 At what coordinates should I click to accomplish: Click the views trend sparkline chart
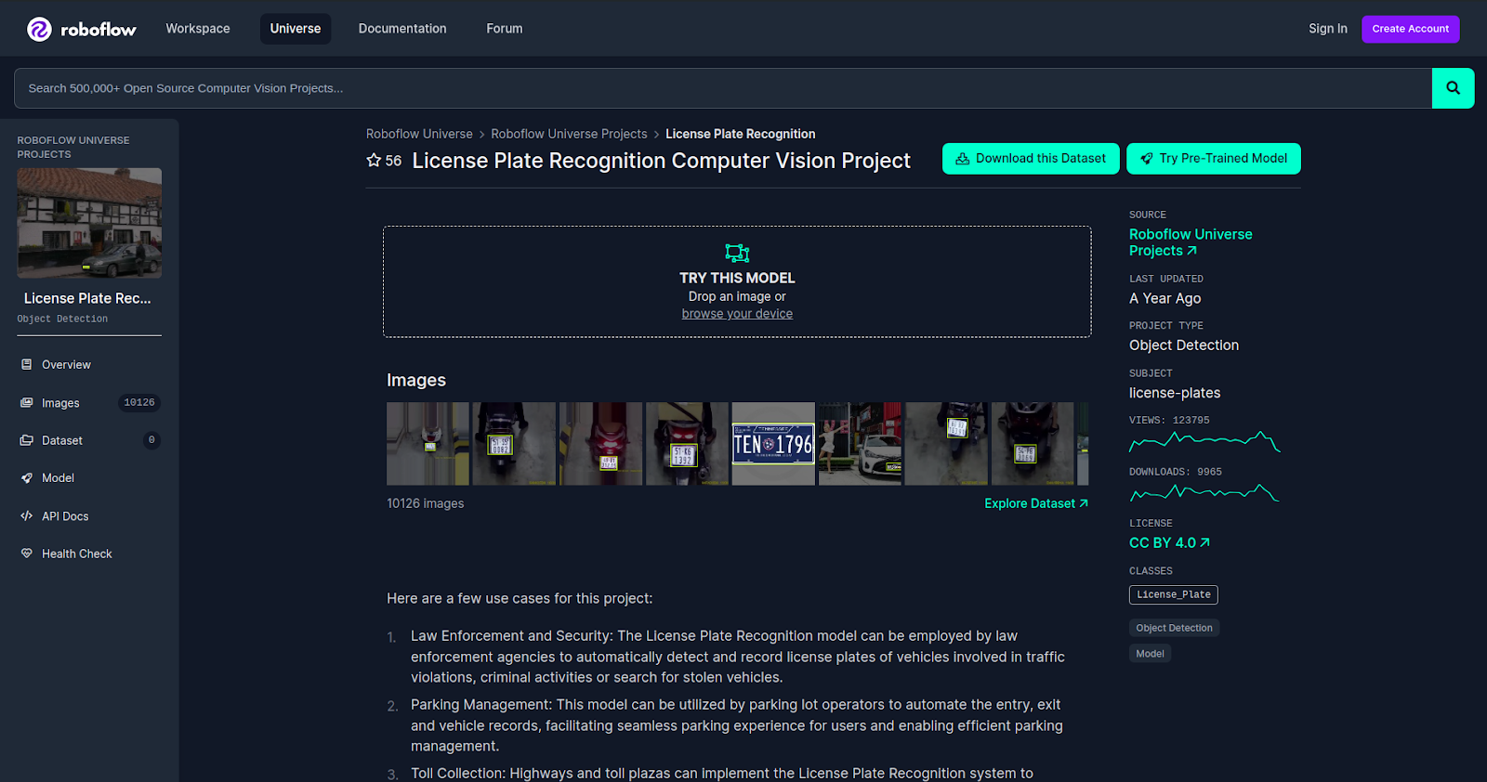coord(1204,442)
